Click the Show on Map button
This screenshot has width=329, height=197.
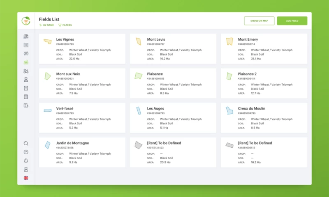tap(259, 21)
